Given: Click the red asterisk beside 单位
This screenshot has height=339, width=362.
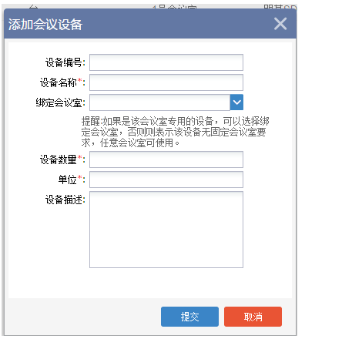Looking at the screenshot, I should (80, 177).
